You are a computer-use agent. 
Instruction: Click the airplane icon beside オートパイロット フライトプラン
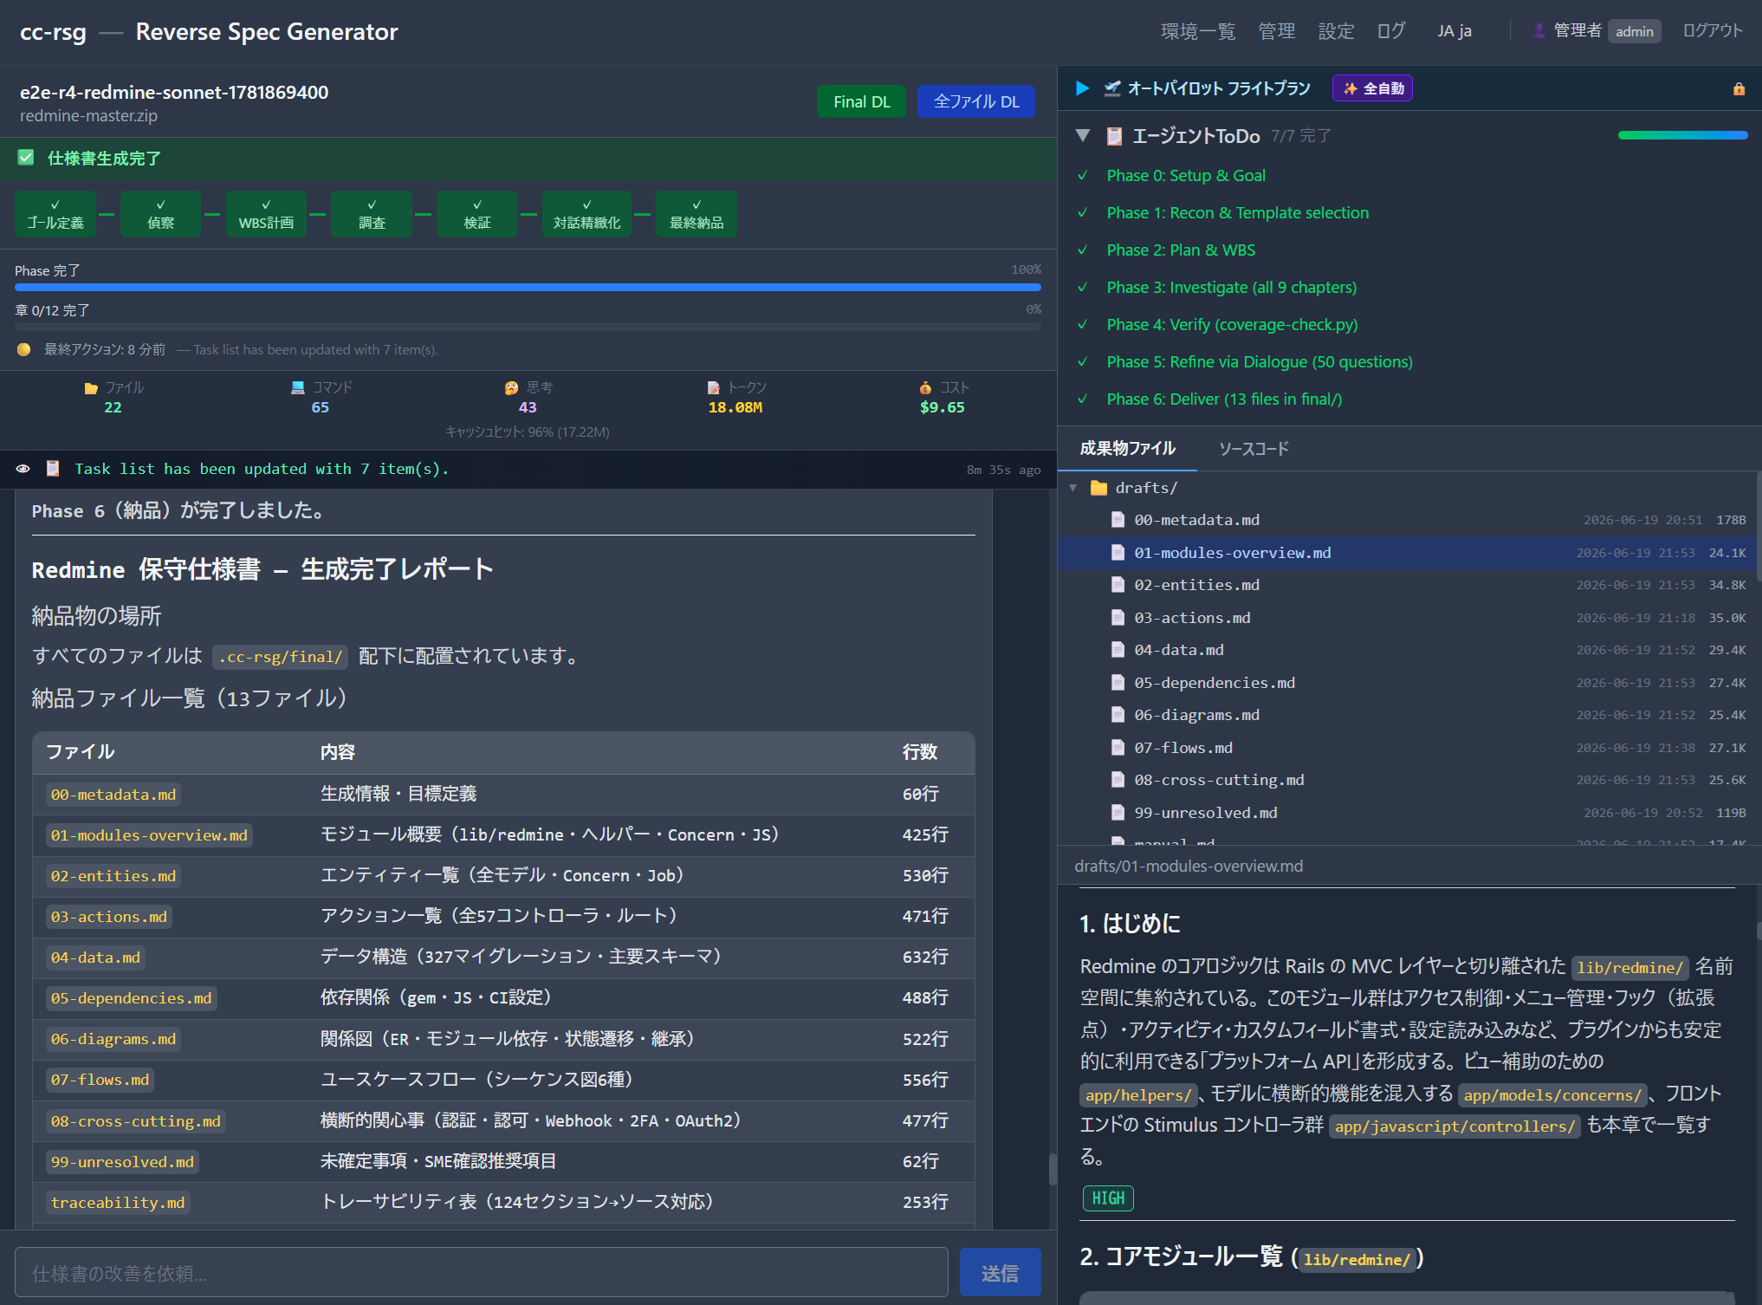tap(1112, 88)
